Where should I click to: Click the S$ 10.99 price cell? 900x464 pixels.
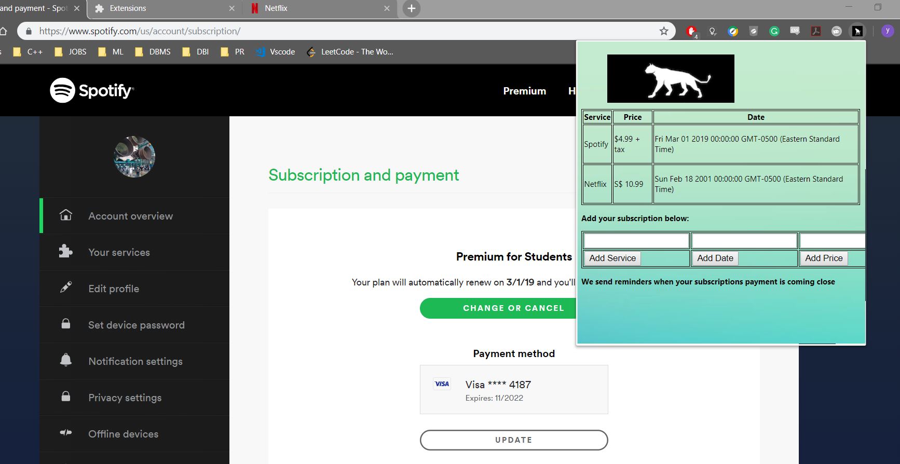point(633,184)
